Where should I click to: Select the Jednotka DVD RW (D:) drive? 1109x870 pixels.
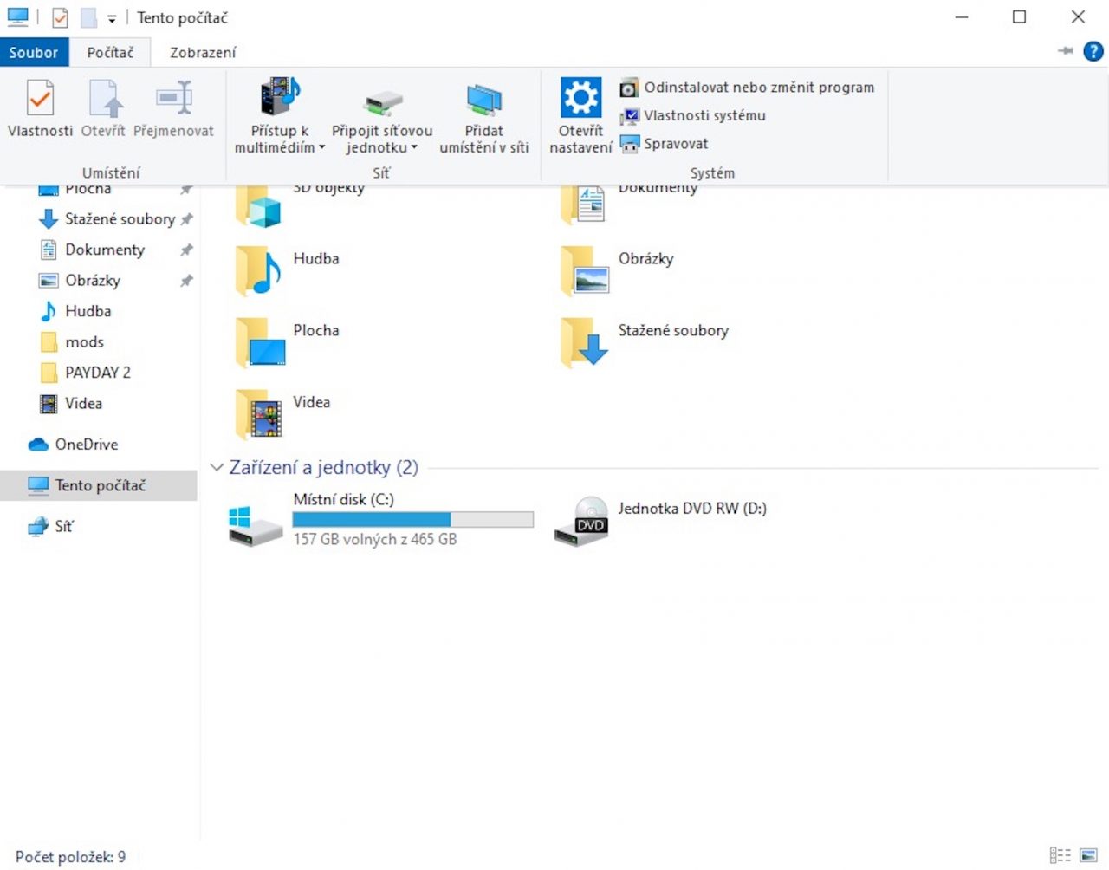[658, 519]
